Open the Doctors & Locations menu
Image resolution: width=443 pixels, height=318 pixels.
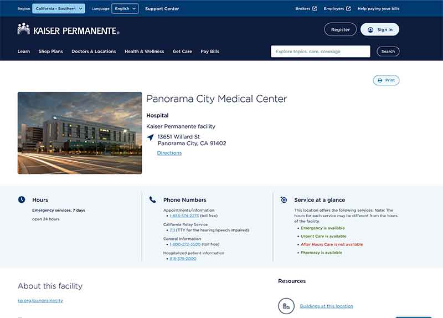(94, 52)
